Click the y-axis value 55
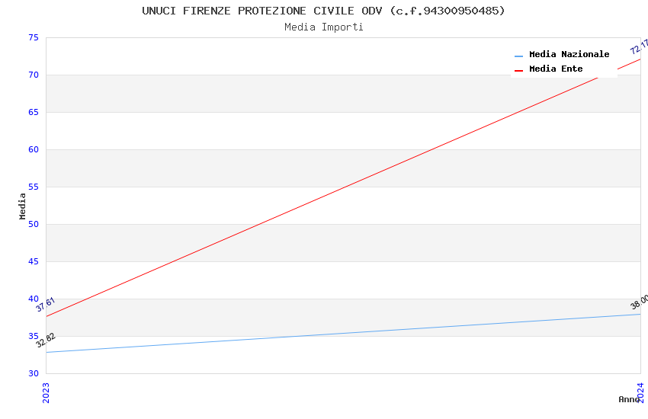The width and height of the screenshot is (648, 419). [34, 187]
